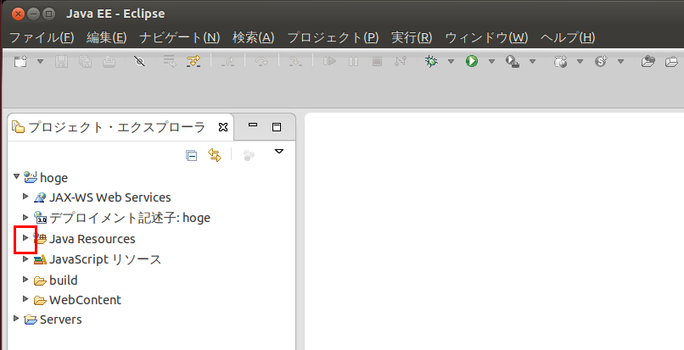684x350 pixels.
Task: Expand the Servers project node
Action: tap(16, 318)
